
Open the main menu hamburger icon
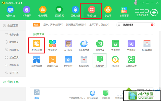pyautogui.click(x=147, y=3)
